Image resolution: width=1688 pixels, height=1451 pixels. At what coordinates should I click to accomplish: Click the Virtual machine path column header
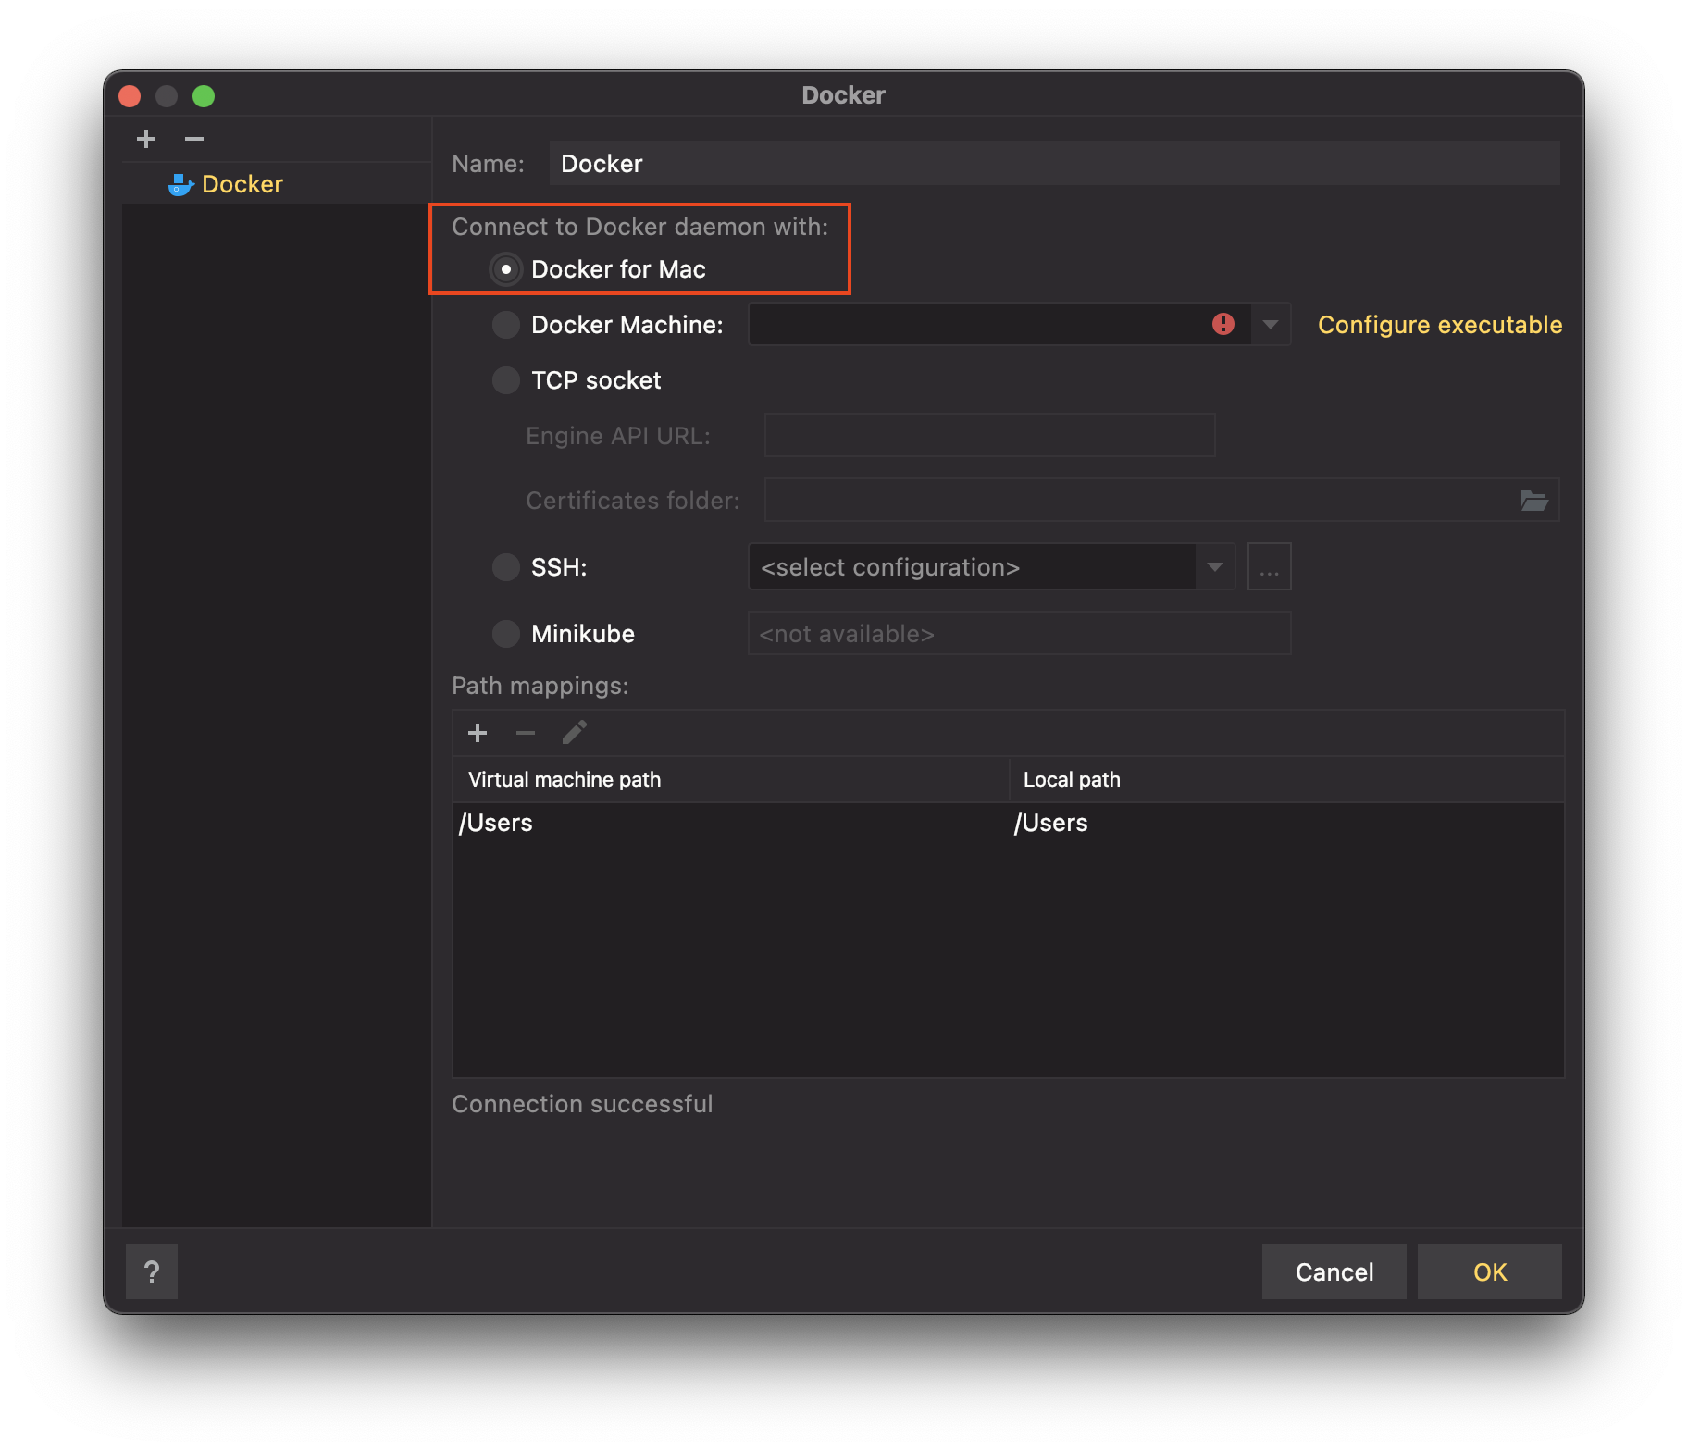coord(730,779)
